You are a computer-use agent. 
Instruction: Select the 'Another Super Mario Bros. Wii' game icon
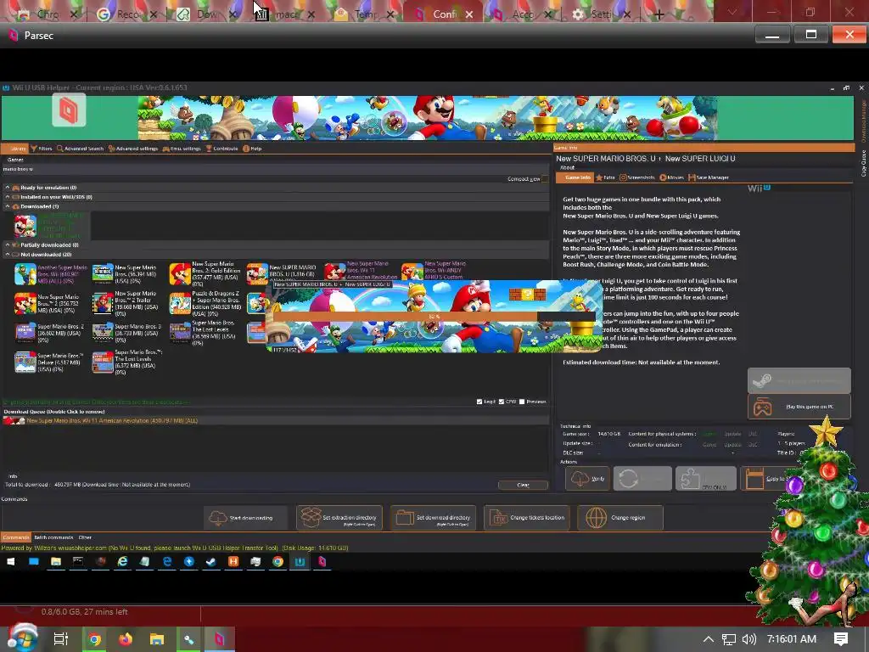(x=25, y=274)
